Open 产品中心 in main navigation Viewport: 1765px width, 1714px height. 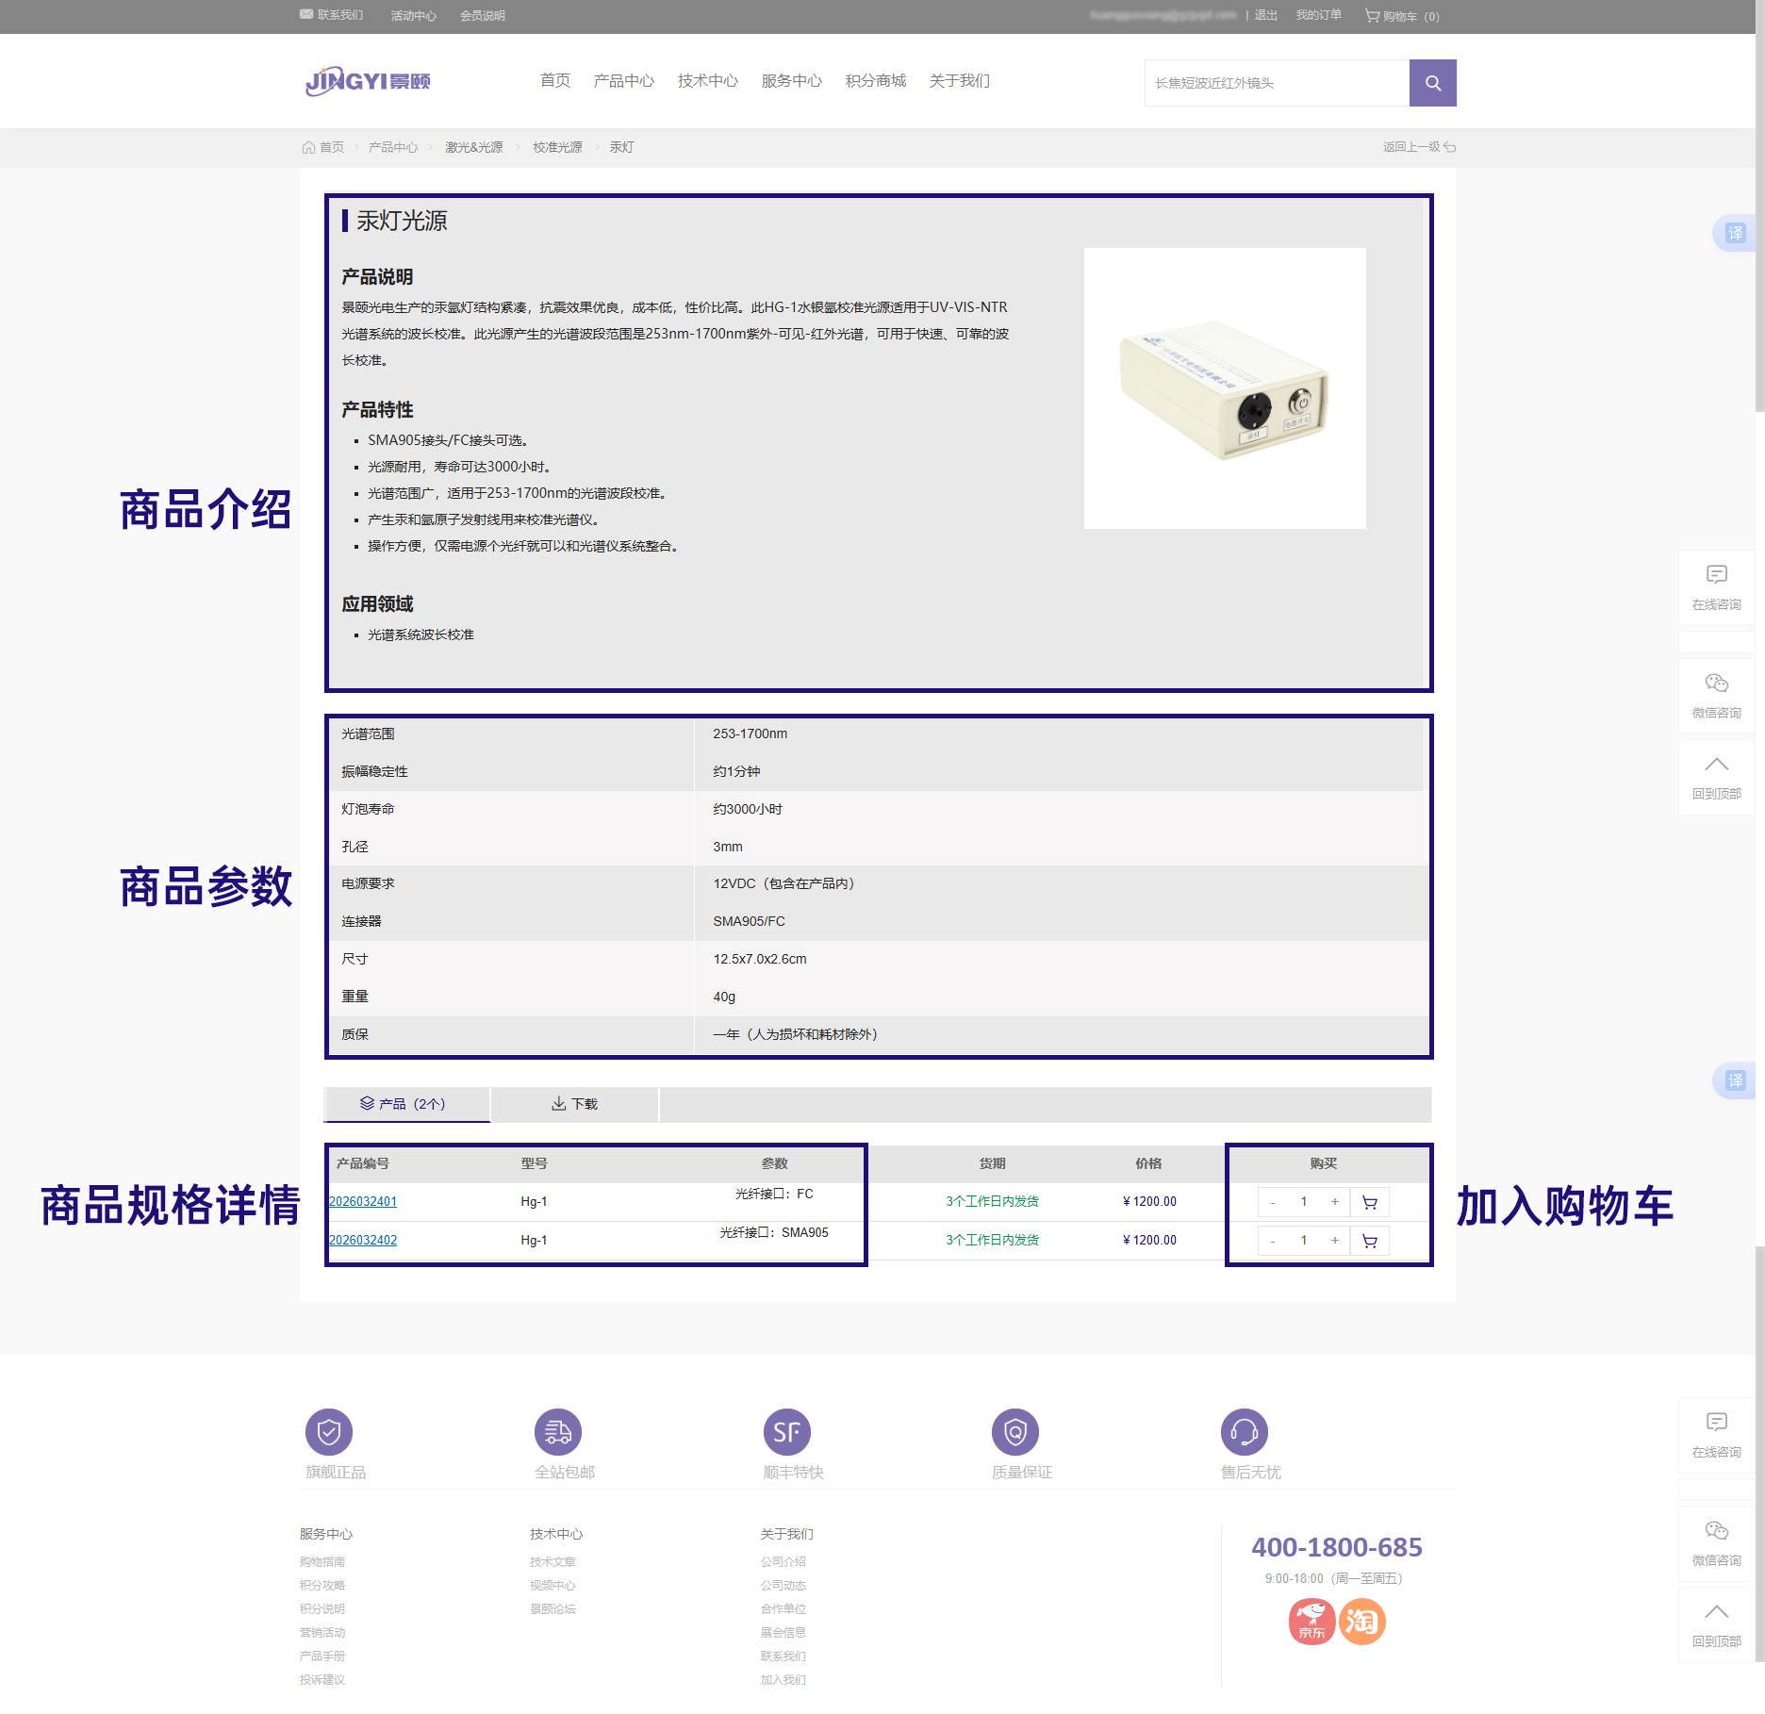tap(623, 81)
